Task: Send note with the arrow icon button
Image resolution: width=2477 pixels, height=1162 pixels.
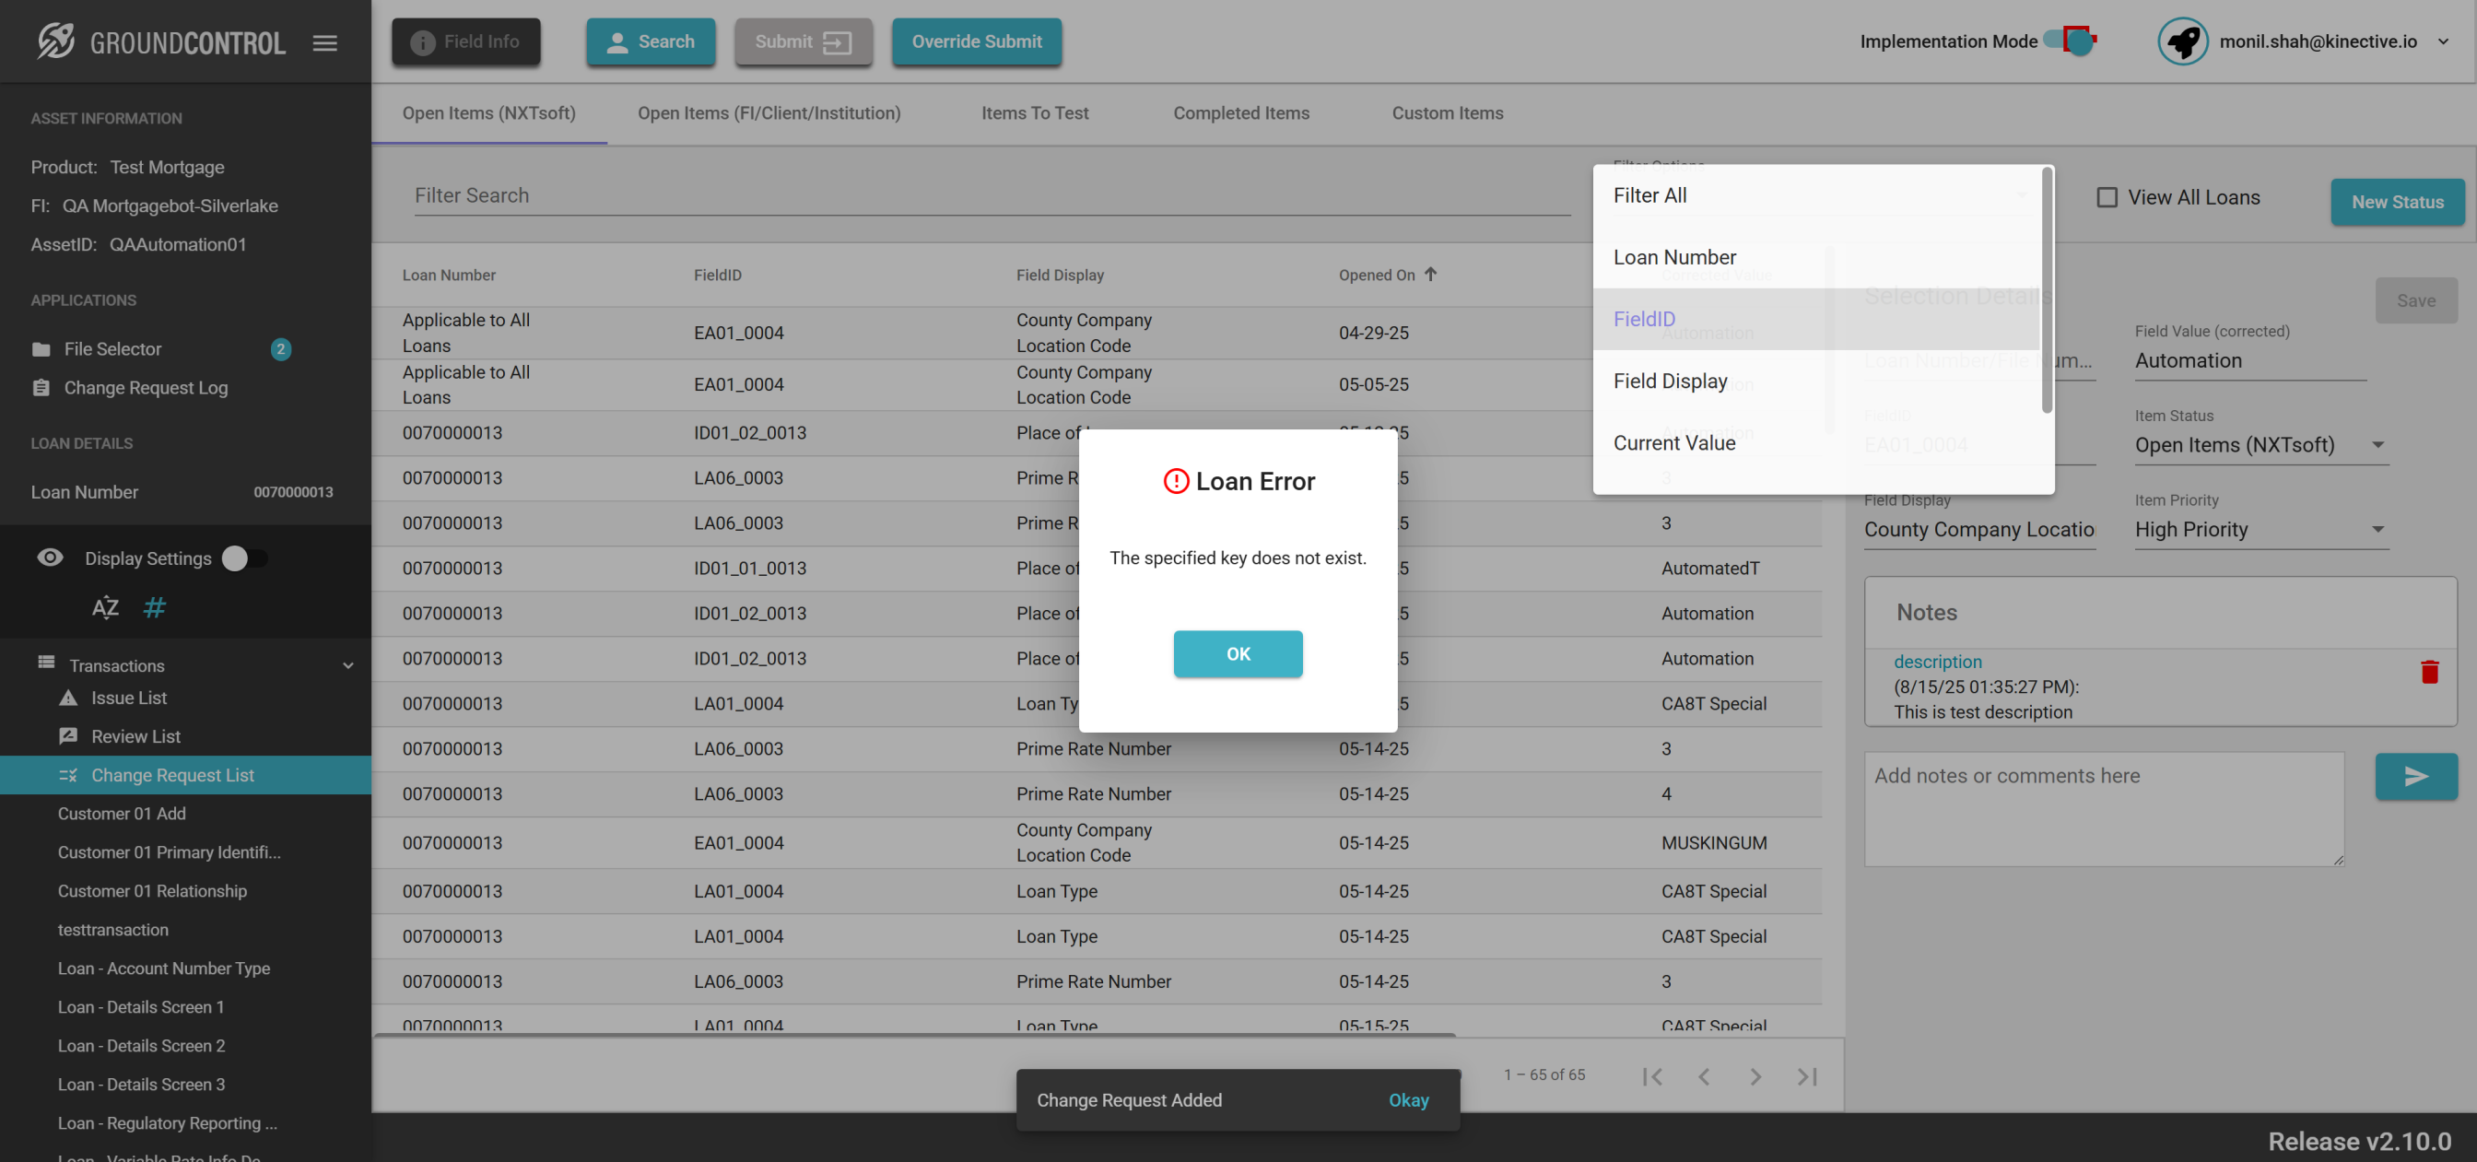Action: pos(2415,776)
